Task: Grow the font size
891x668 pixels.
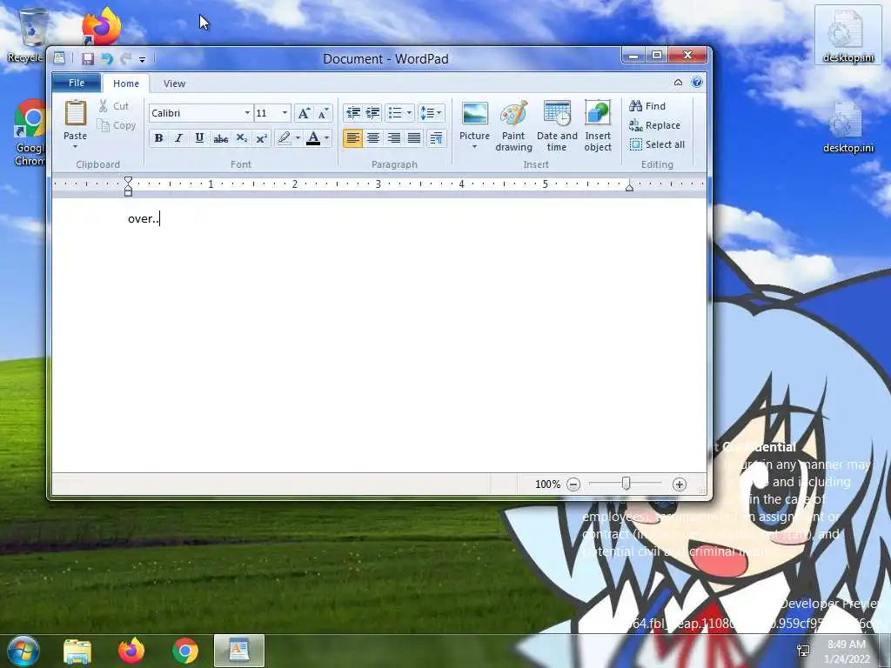Action: pos(304,113)
